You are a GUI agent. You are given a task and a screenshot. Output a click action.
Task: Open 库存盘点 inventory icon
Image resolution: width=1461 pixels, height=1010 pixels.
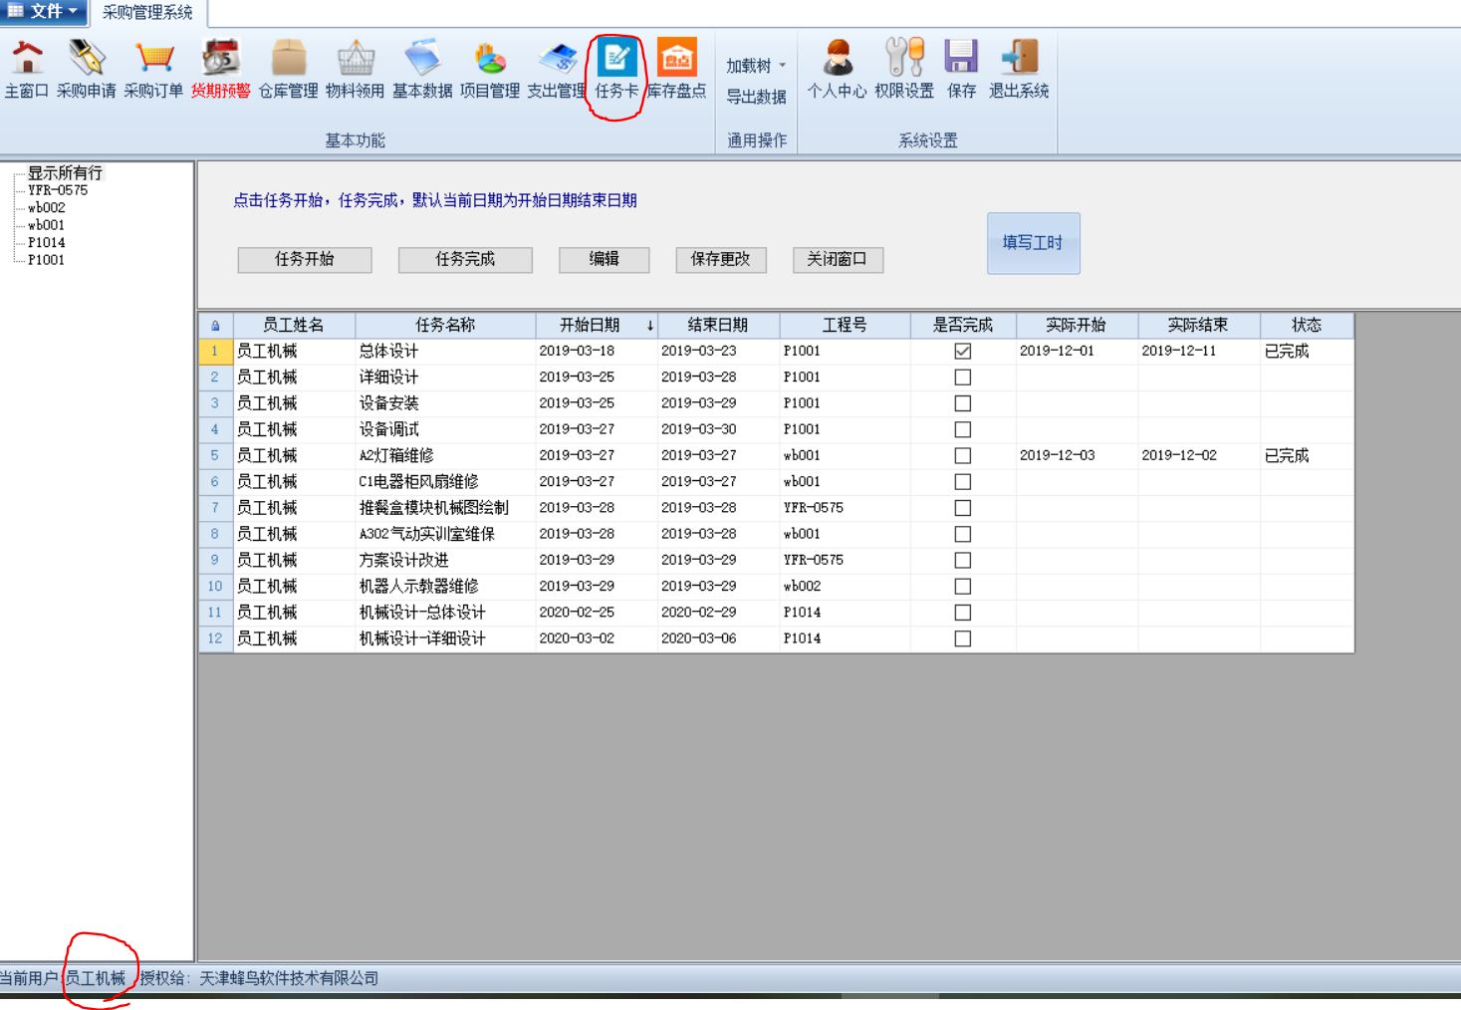pyautogui.click(x=677, y=59)
